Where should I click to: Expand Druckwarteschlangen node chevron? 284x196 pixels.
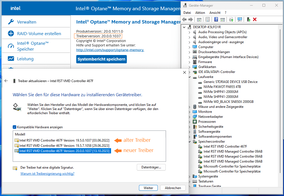(x=190, y=52)
